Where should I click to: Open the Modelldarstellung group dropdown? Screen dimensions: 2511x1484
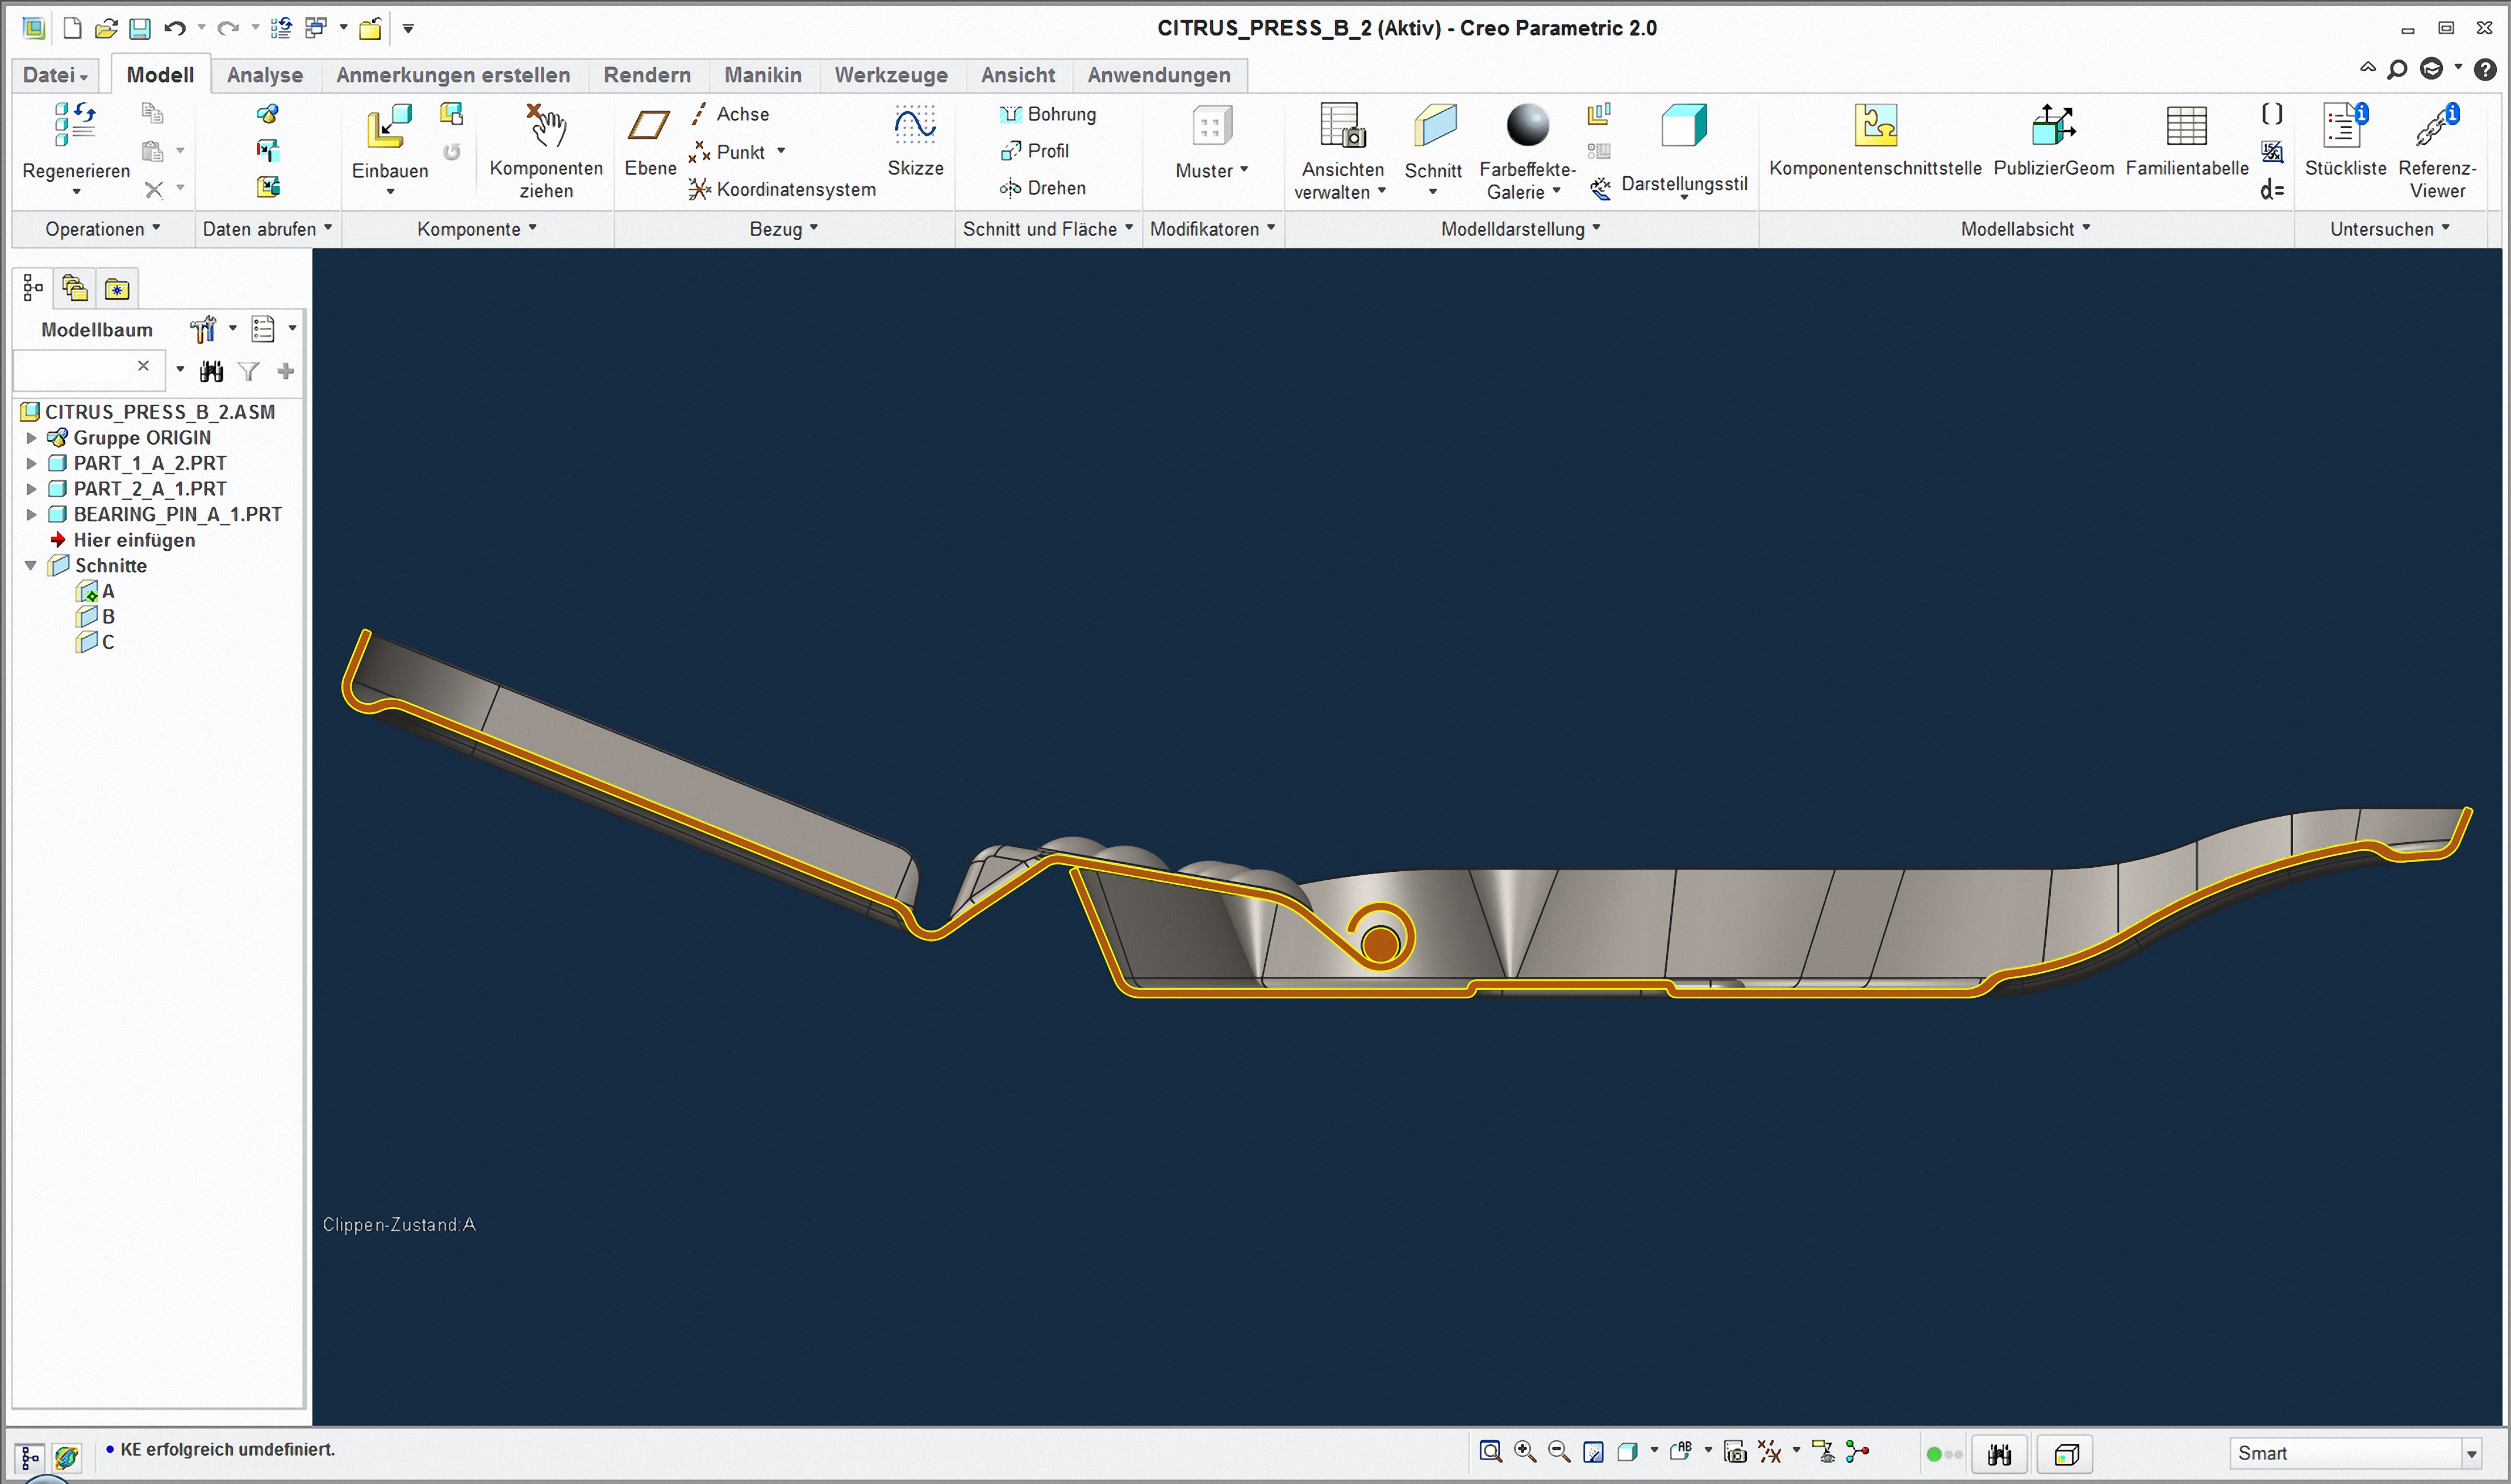pos(1521,229)
